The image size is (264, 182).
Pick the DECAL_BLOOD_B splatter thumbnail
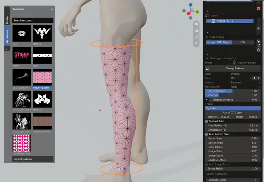point(22,99)
